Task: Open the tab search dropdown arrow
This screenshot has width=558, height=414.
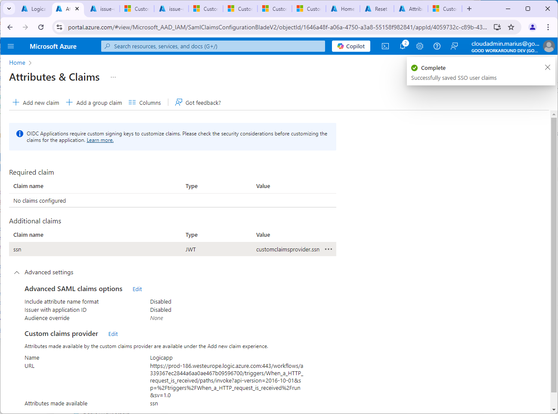Action: pos(9,9)
